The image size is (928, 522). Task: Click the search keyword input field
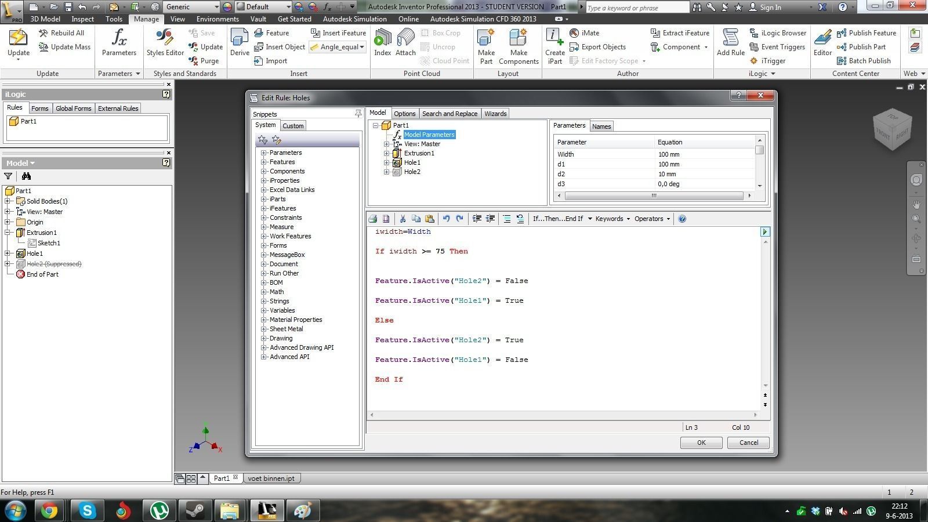[x=637, y=8]
